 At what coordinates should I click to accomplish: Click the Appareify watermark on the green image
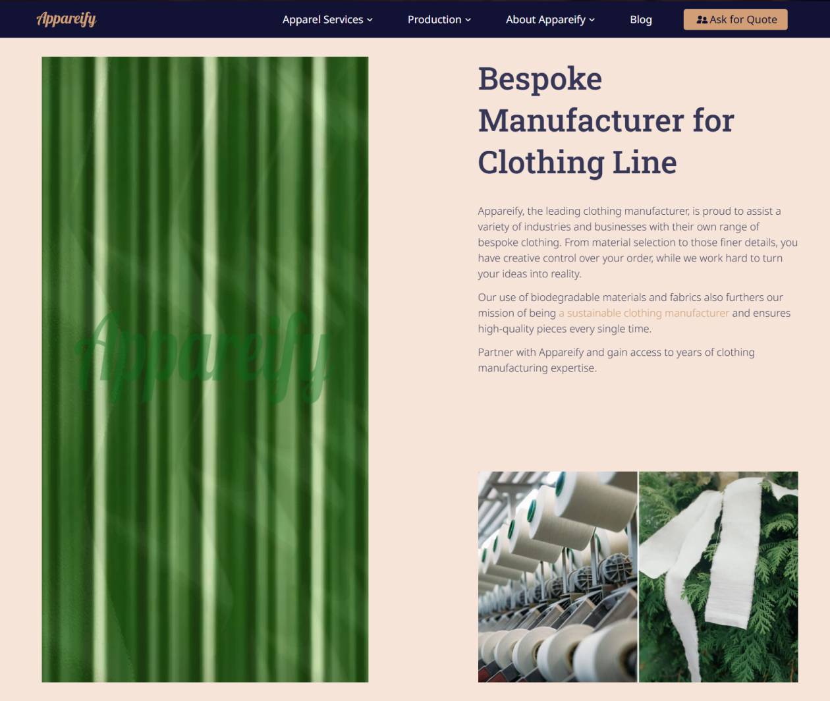[203, 357]
